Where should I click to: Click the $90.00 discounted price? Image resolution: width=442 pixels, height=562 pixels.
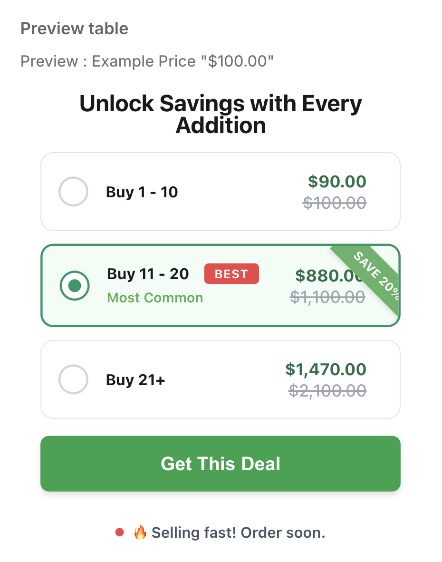click(x=337, y=181)
